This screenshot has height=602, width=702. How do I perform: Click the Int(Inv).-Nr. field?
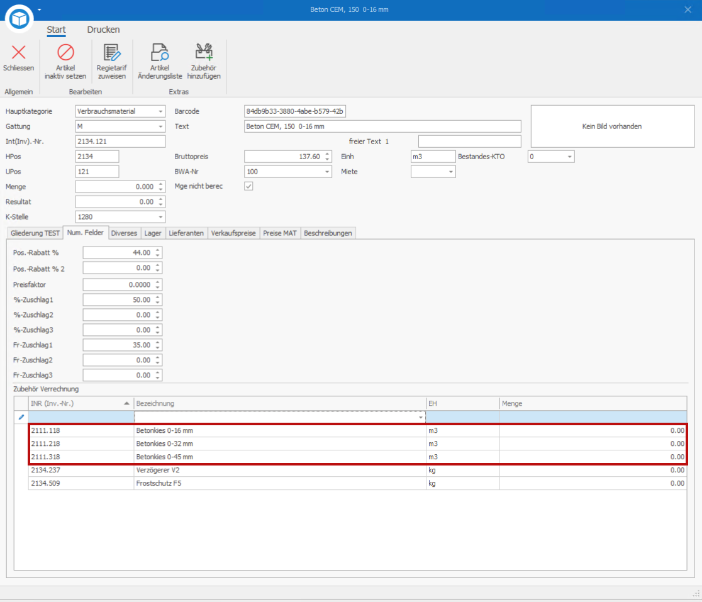(x=120, y=142)
